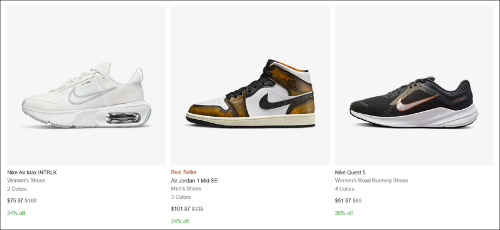Click the 35% off discount label
This screenshot has width=500, height=230.
click(x=344, y=213)
